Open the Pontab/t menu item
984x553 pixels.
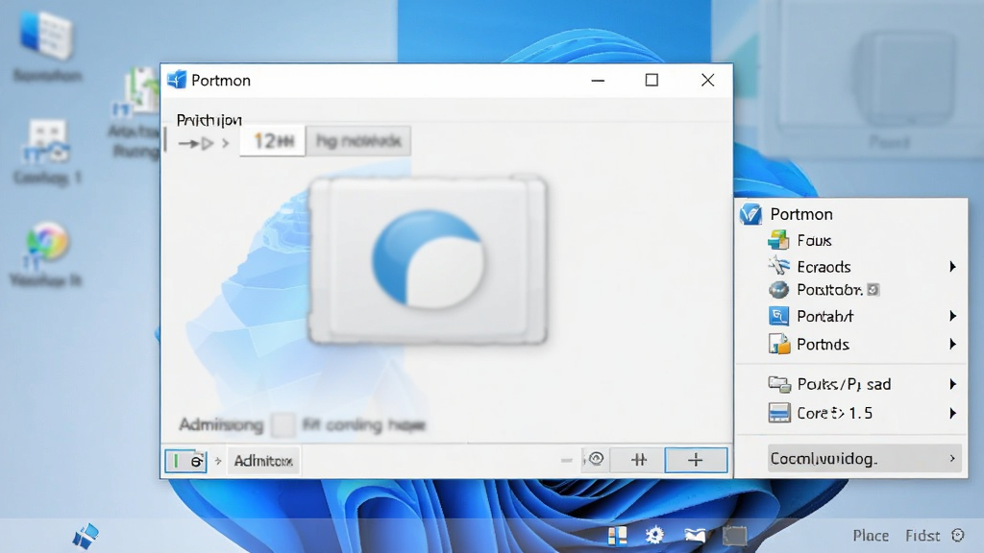click(x=824, y=316)
